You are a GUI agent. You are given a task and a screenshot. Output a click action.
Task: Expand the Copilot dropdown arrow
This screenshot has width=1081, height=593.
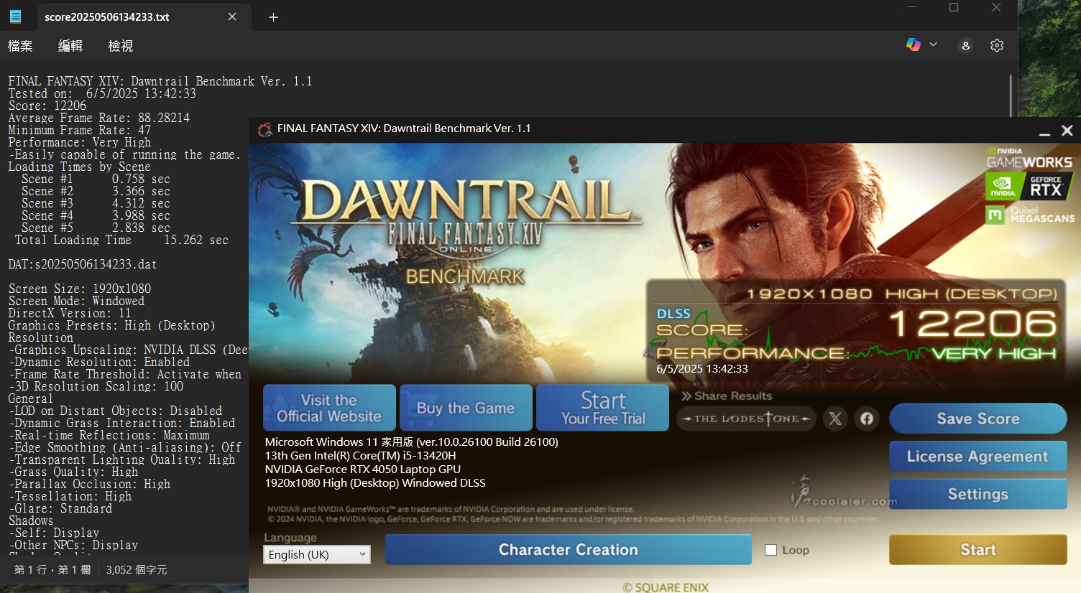933,45
